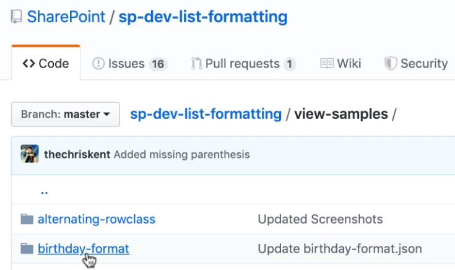Click the birthday-format folder icon
The height and width of the screenshot is (270, 455).
27,249
